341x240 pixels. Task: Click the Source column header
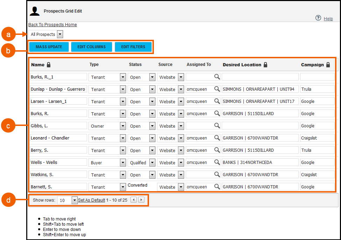click(165, 65)
